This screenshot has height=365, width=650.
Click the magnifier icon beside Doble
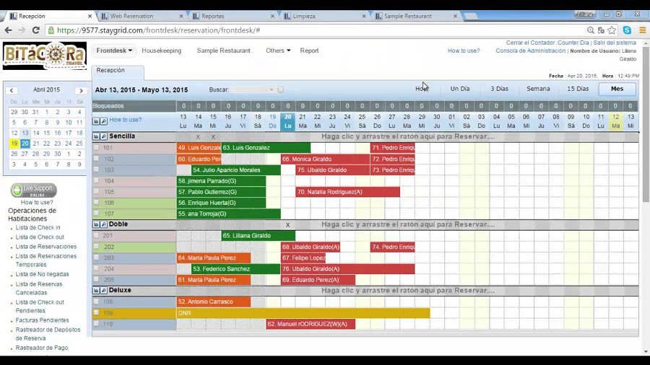[x=104, y=224]
